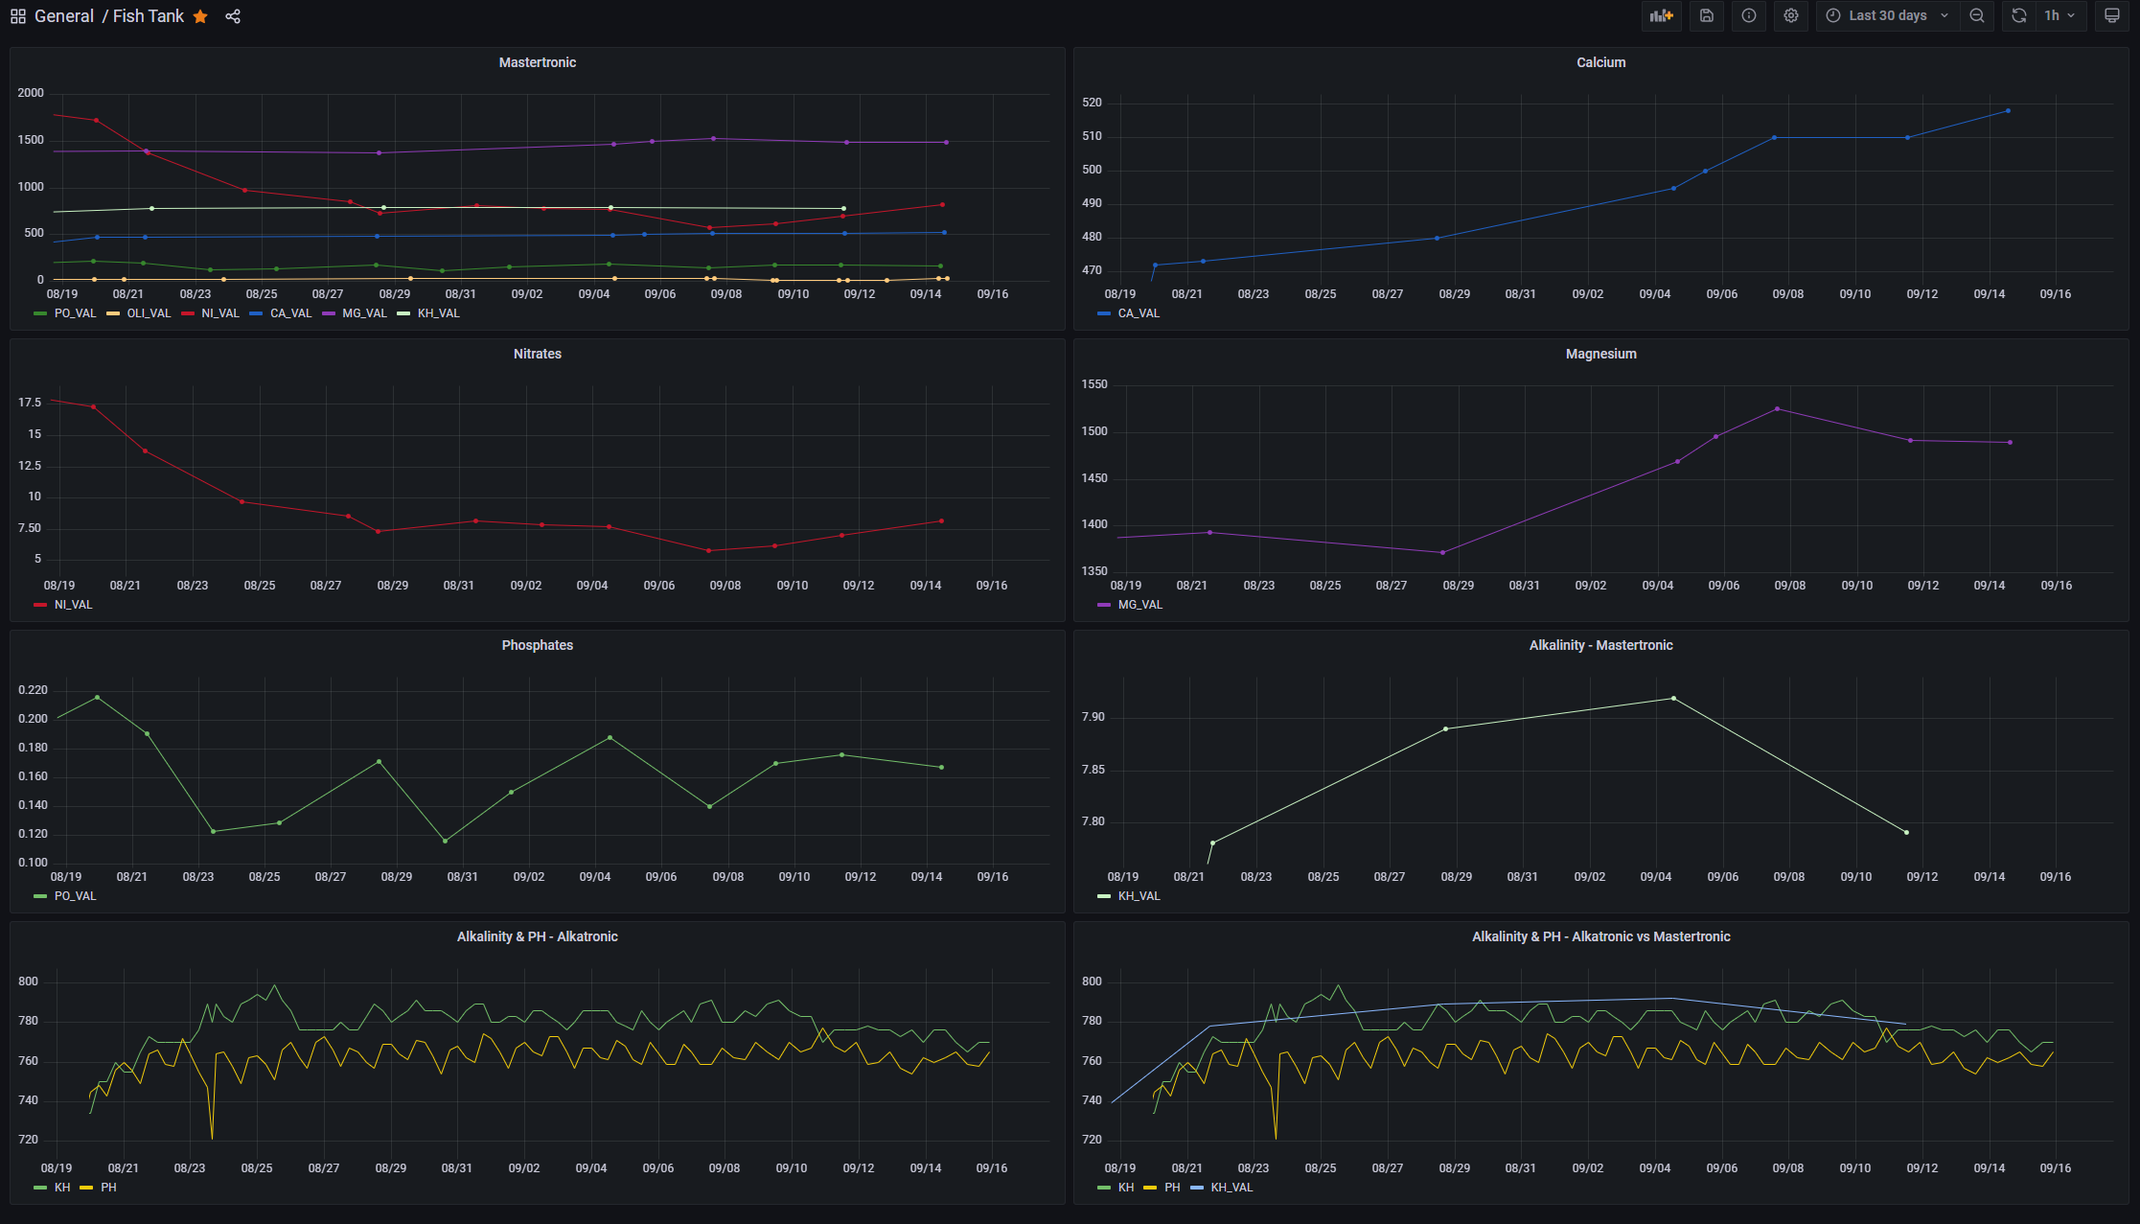Toggle PH series in Alkatronic legend
2140x1224 pixels.
108,1188
